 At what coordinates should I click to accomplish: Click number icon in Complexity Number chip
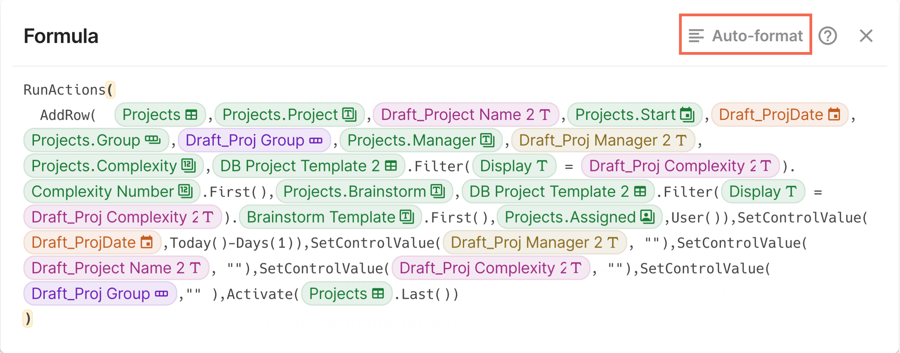click(185, 191)
